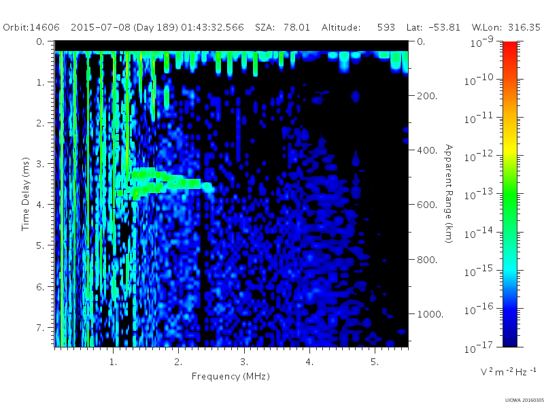Click the 800. apparent range tick label
The image size is (544, 408).
[x=427, y=260]
